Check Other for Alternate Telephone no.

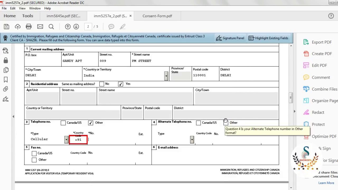tap(226, 123)
